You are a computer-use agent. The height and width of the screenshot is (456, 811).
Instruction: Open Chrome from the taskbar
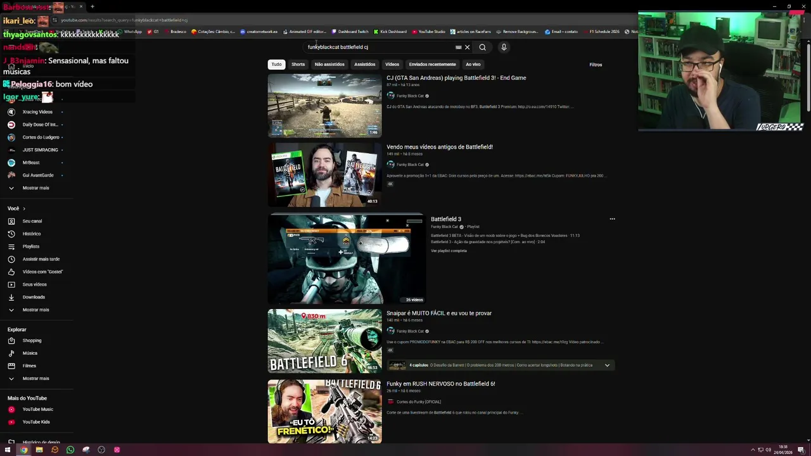click(x=23, y=450)
